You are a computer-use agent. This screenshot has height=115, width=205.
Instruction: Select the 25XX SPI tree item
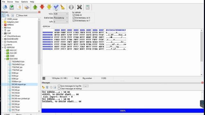13,53
